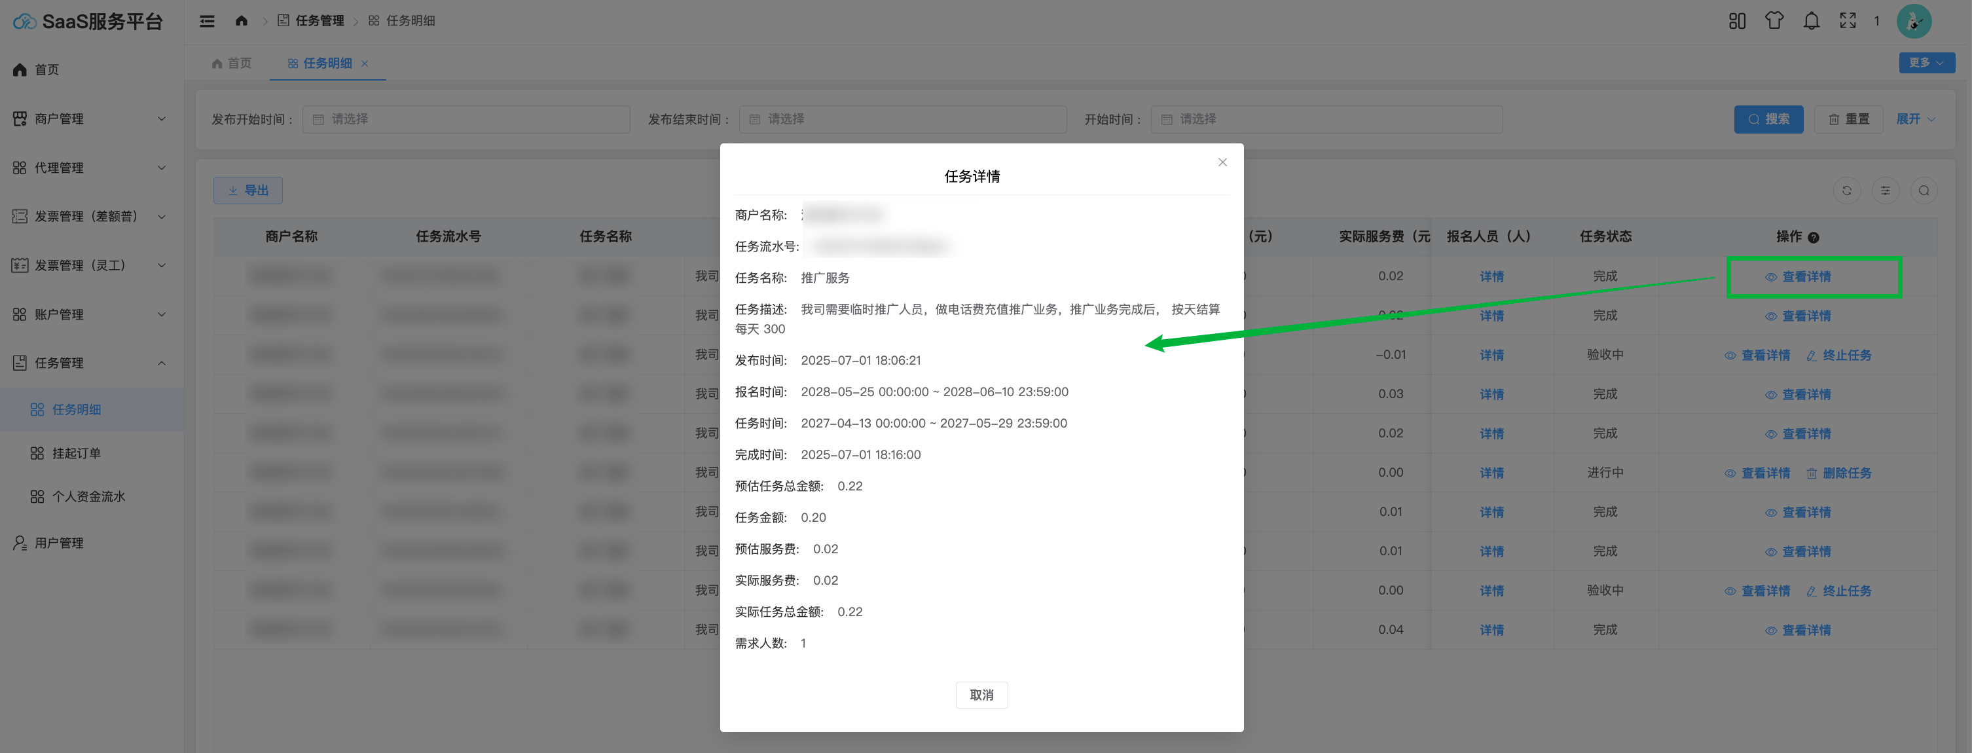This screenshot has height=753, width=1972.
Task: Open the 更多 dropdown button
Action: (x=1926, y=63)
